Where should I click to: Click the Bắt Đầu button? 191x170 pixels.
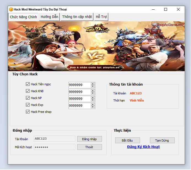pyautogui.click(x=128, y=140)
